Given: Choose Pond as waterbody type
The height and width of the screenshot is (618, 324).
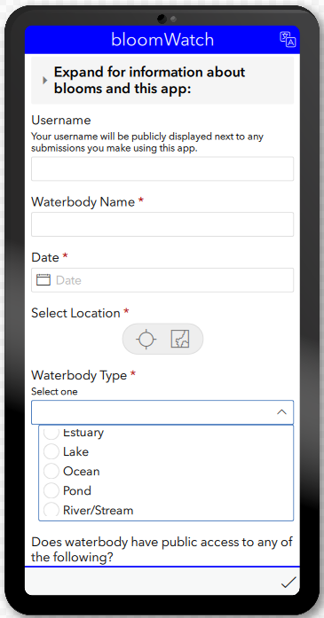Looking at the screenshot, I should (51, 490).
